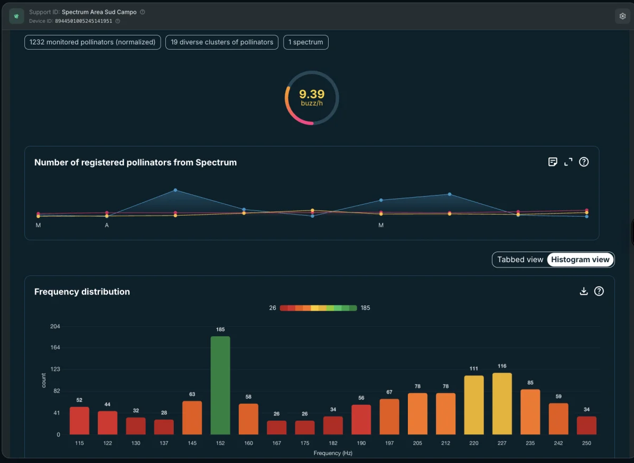
Task: Click the green app logo icon
Action: pos(17,16)
